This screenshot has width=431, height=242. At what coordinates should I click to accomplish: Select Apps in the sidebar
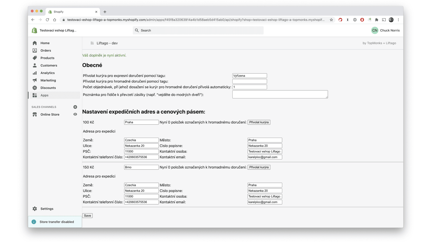(44, 95)
